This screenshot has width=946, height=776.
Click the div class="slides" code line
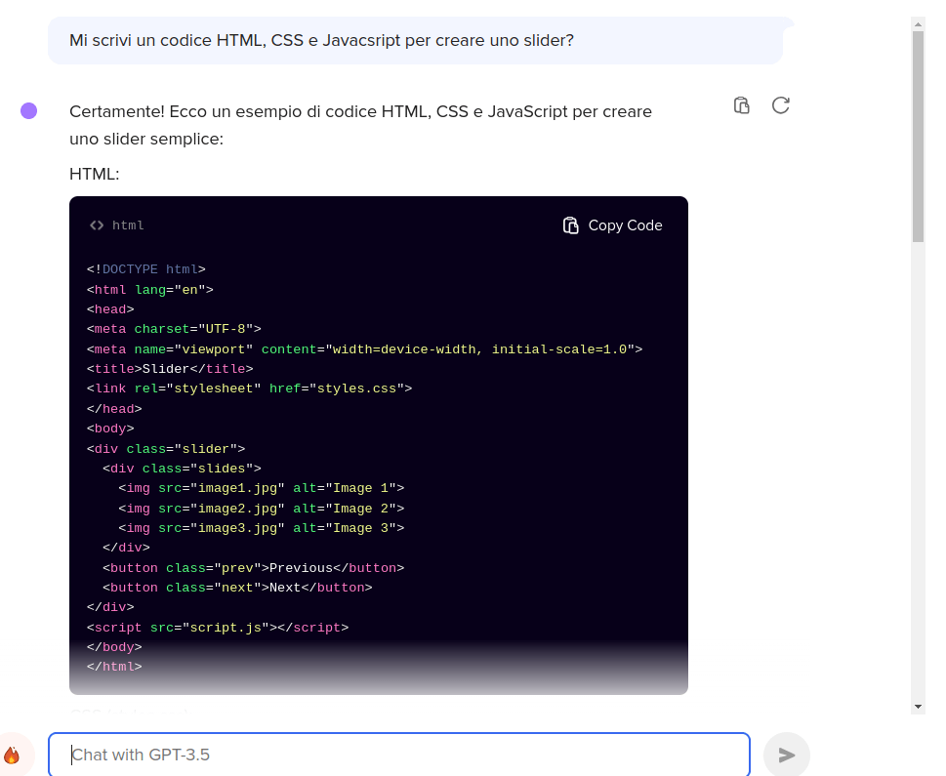(182, 469)
